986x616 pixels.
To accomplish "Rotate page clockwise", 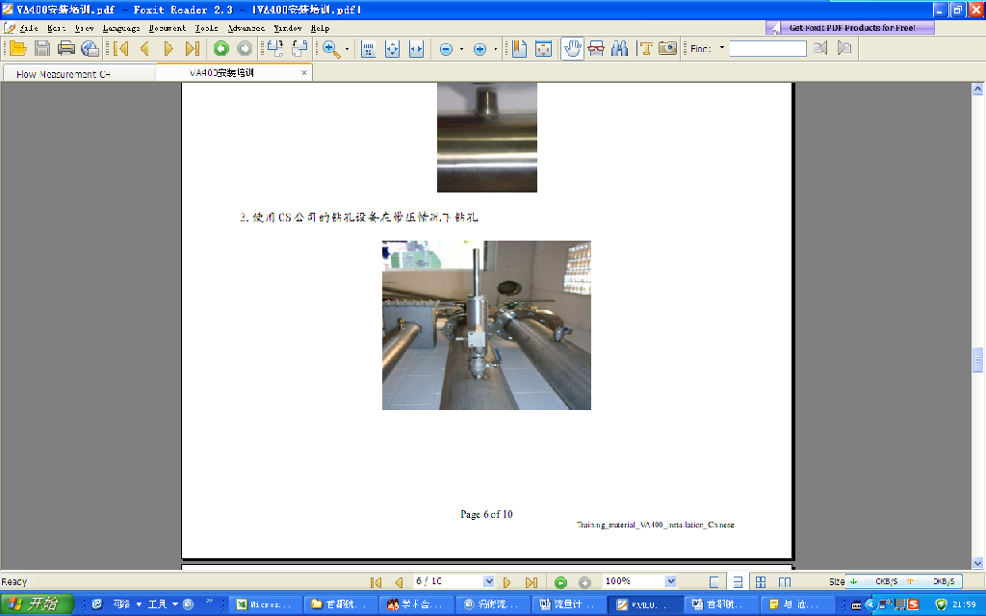I will (x=275, y=48).
